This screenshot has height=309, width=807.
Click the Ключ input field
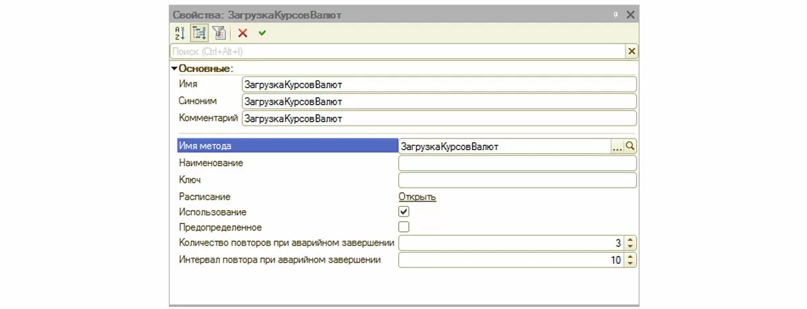click(x=517, y=180)
